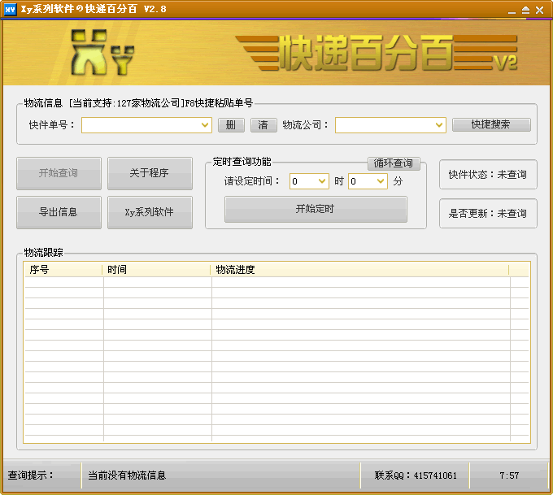Viewport: 553px width, 495px height.
Task: Click the 物流进度 column header
Action: point(358,270)
